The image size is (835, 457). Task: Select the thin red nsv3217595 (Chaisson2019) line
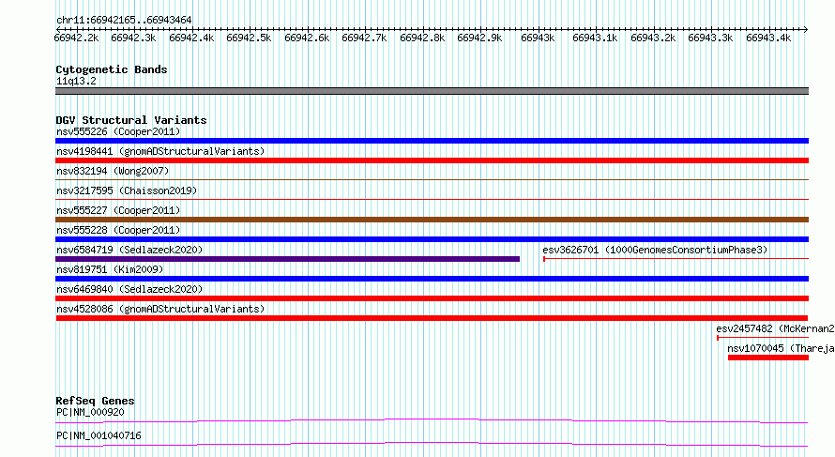[432, 200]
